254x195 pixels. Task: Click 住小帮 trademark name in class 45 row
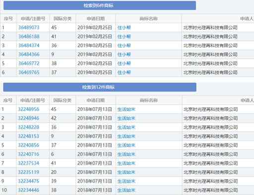click(x=124, y=27)
